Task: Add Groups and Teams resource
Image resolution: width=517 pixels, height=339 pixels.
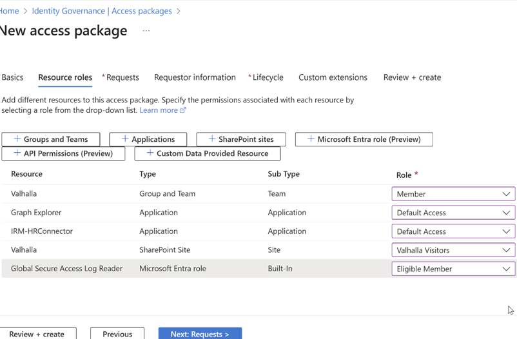Action: pos(51,139)
